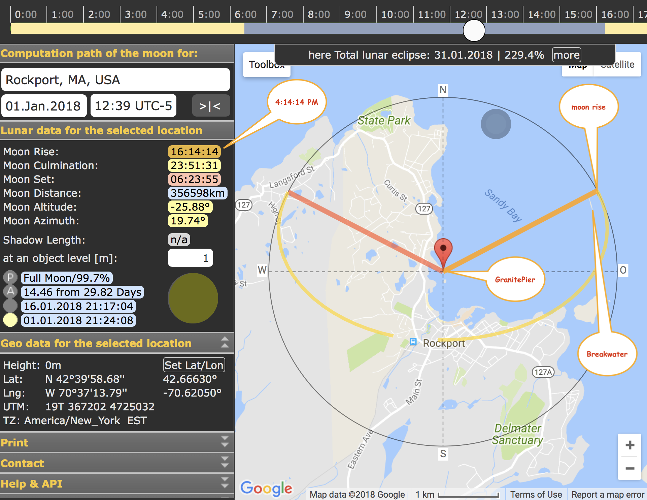Viewport: 647px width, 500px height.
Task: Click the full moon yellow circle icon
Action: [x=10, y=320]
